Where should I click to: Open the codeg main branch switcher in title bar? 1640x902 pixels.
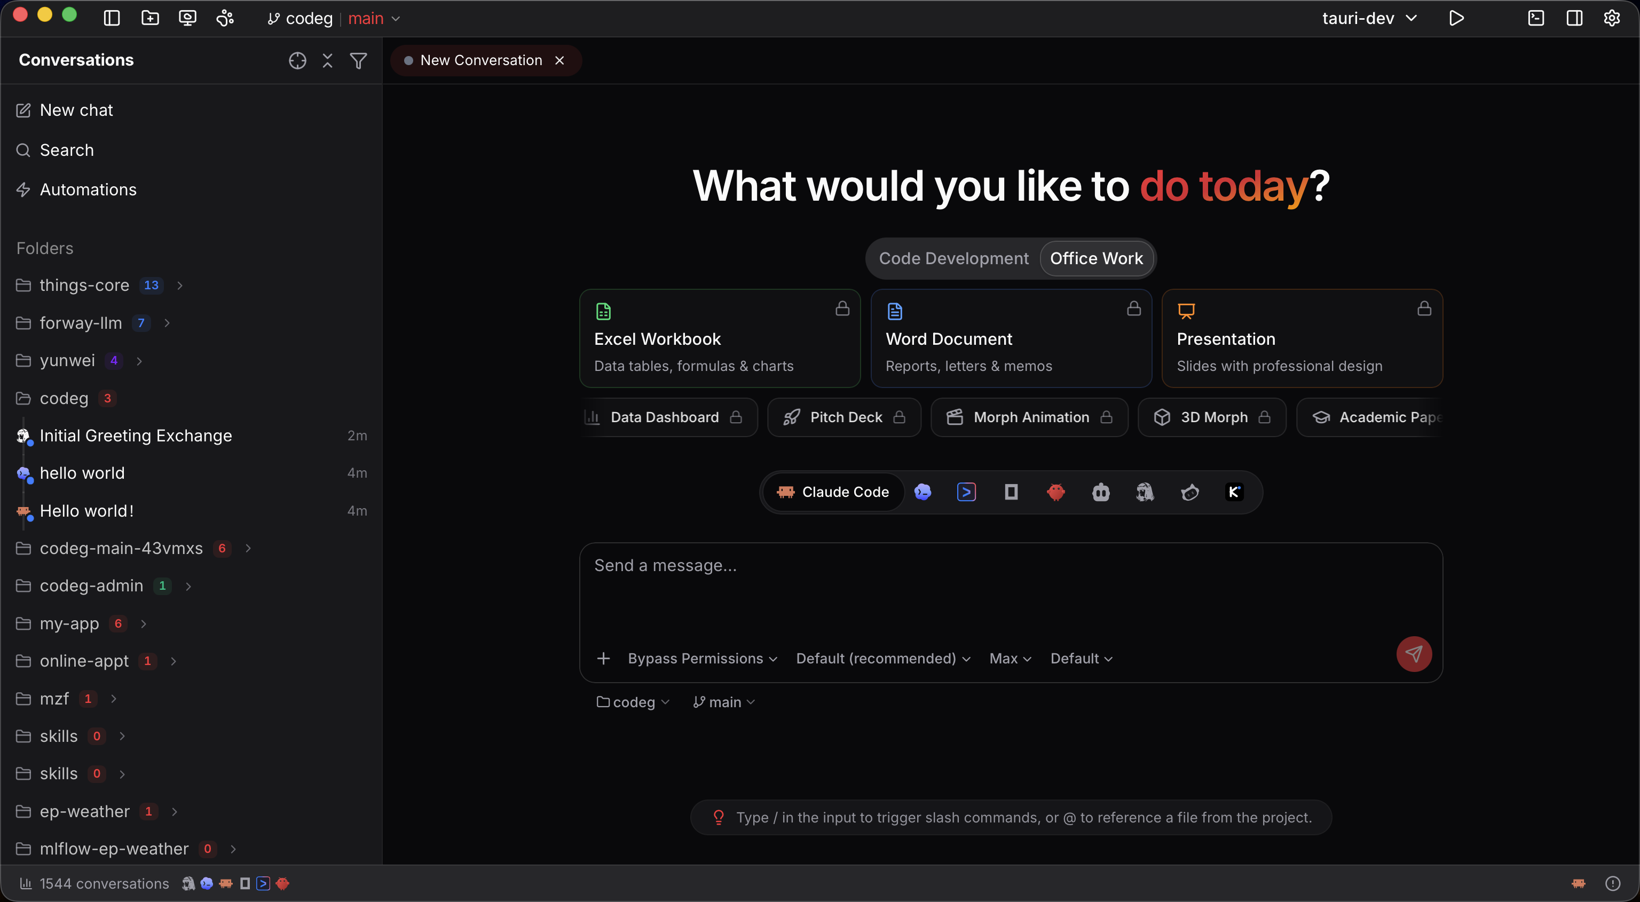tap(334, 18)
